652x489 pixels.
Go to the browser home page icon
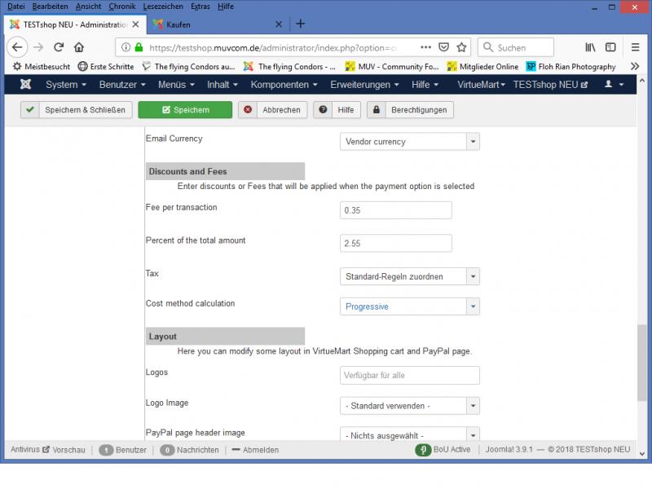[x=79, y=47]
